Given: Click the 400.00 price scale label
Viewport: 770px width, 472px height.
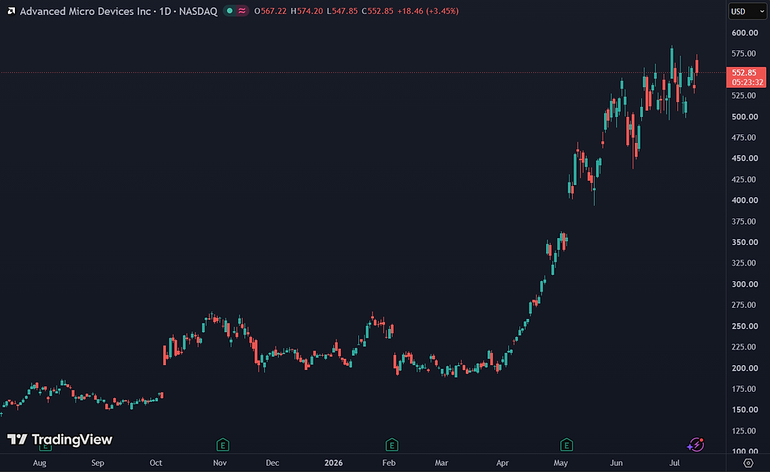Looking at the screenshot, I should pos(745,199).
